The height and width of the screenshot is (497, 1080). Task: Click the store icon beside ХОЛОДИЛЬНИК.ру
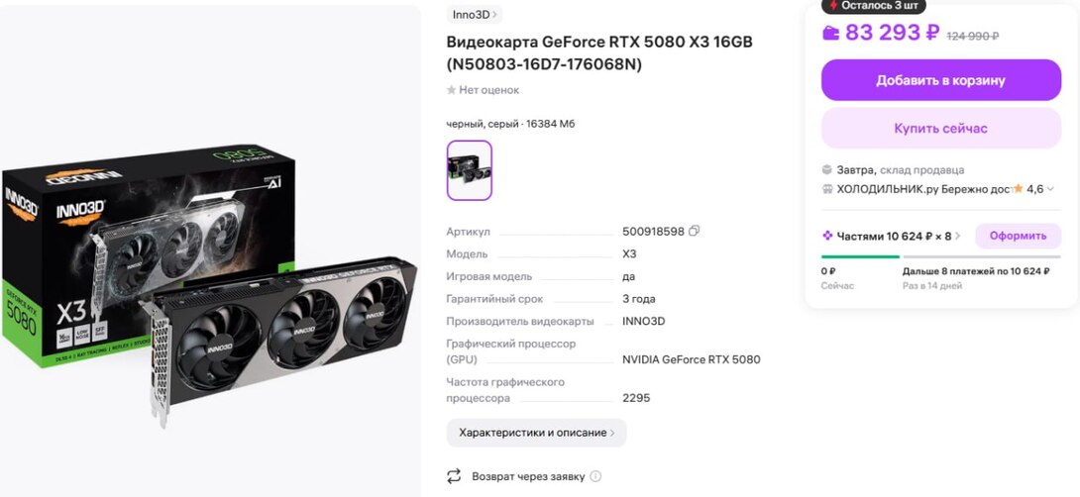827,189
